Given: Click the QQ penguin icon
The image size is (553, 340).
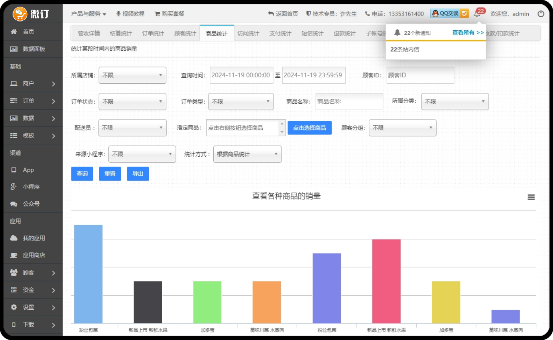Looking at the screenshot, I should (435, 14).
